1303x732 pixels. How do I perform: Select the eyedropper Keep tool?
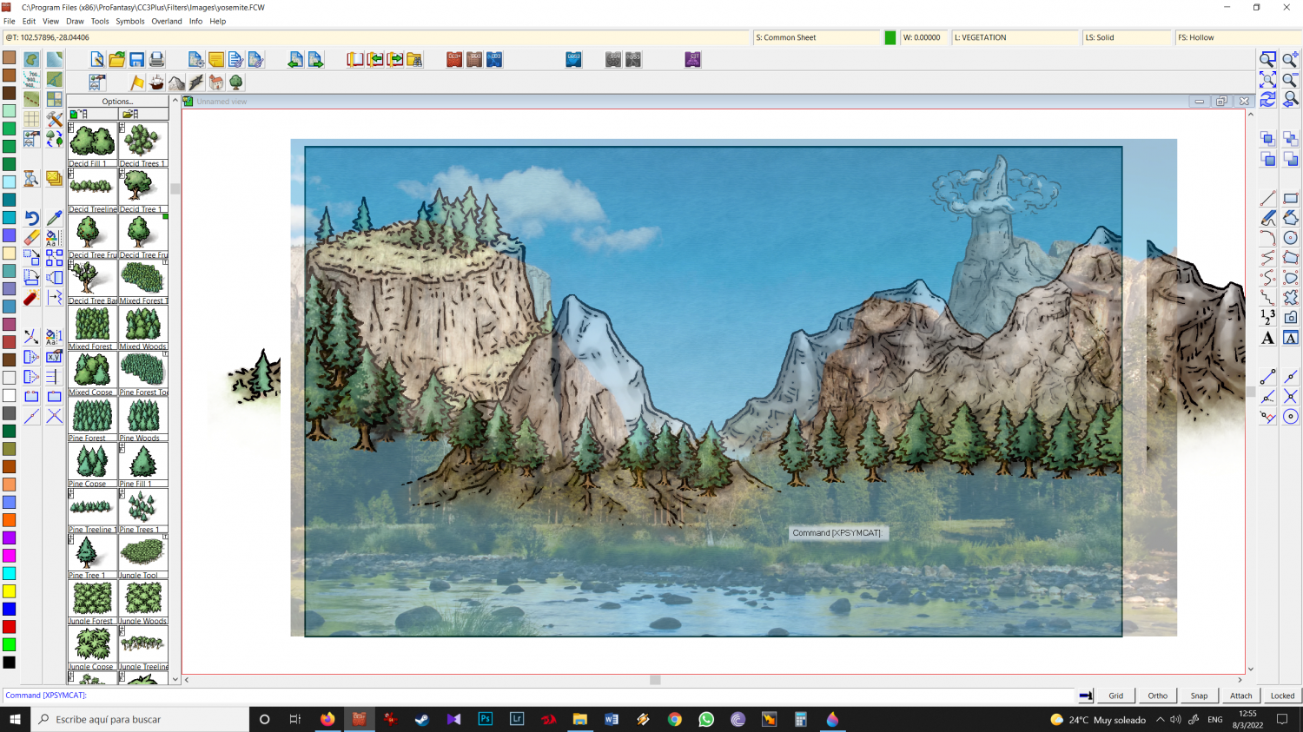[54, 218]
